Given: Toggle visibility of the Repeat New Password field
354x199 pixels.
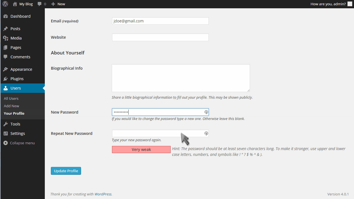Looking at the screenshot, I should click(206, 133).
